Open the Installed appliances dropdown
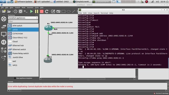 click(x=23, y=18)
